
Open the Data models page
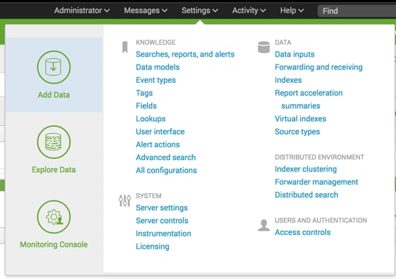tap(158, 67)
